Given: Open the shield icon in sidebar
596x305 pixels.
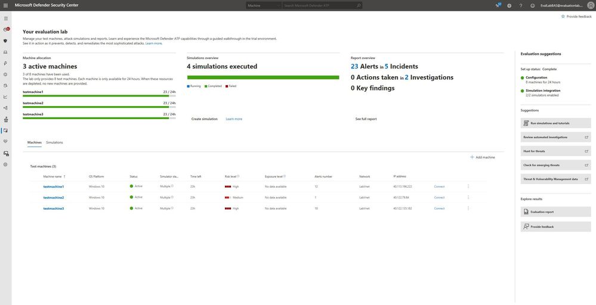Looking at the screenshot, I should pos(6,41).
